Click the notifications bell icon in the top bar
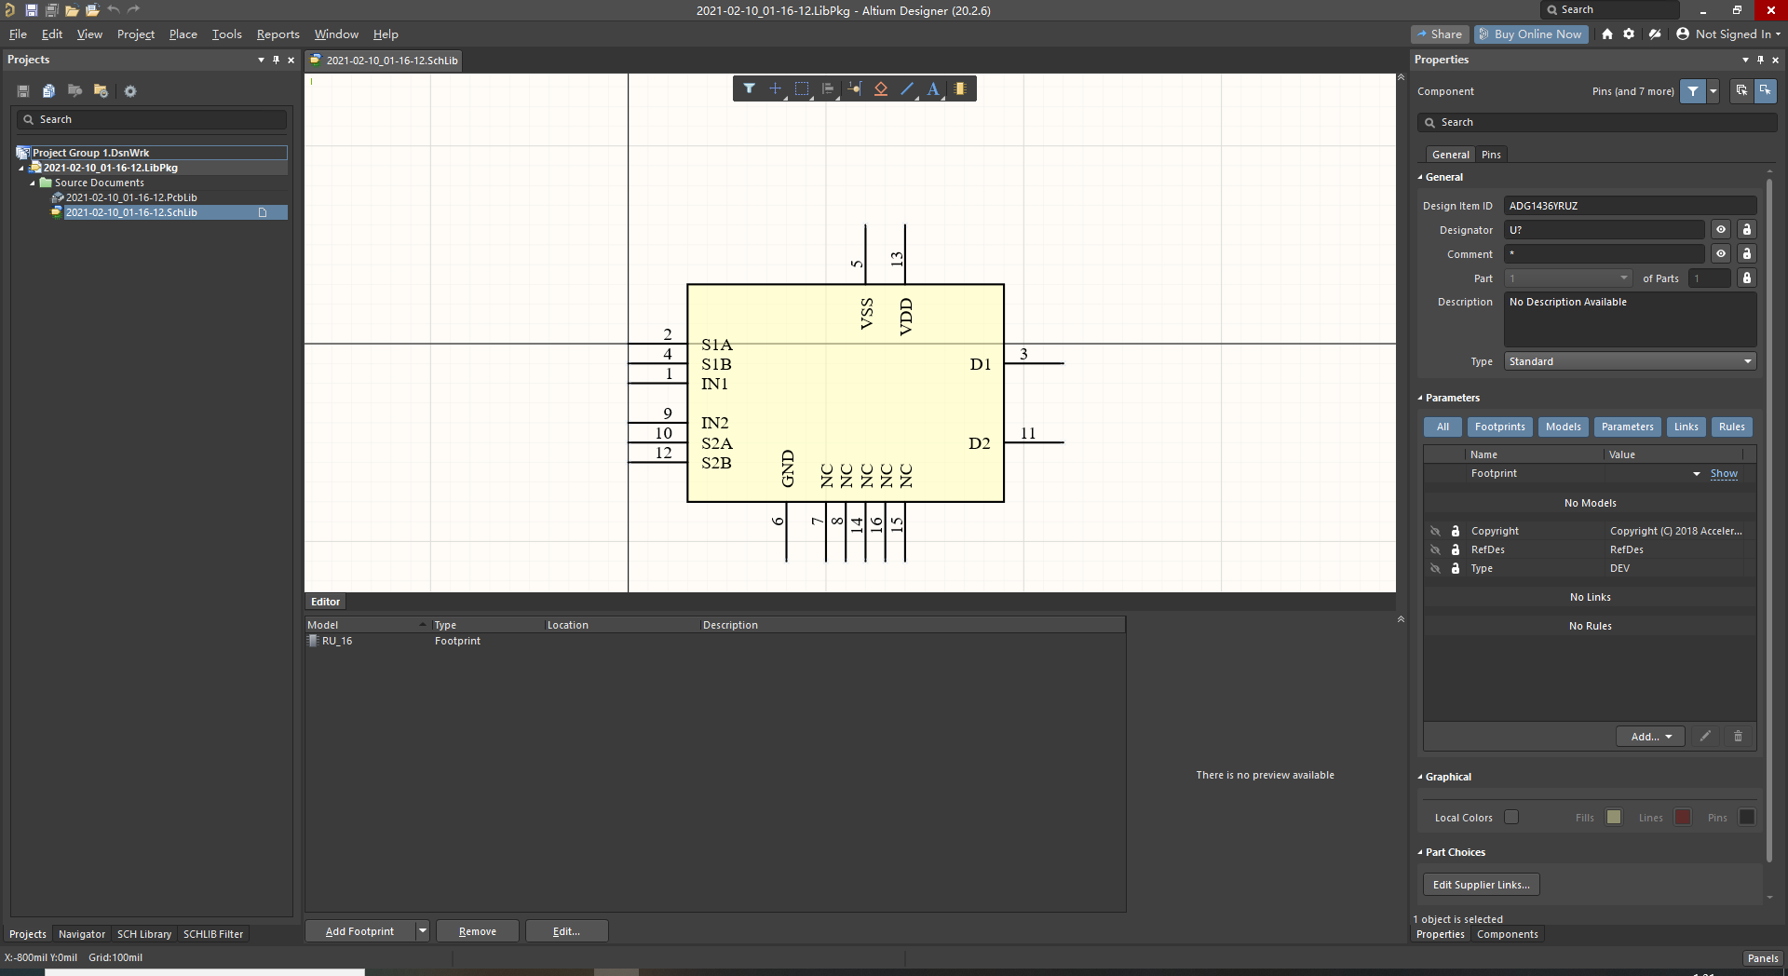Viewport: 1788px width, 976px height. [x=1655, y=34]
